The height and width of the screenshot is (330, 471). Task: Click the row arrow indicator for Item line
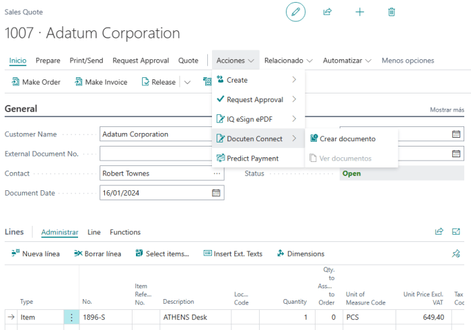click(x=11, y=317)
